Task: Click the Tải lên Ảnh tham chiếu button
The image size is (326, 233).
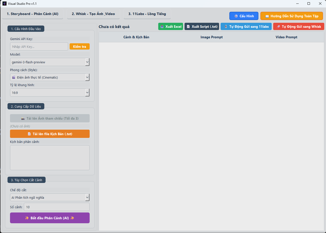Action: tap(50, 118)
